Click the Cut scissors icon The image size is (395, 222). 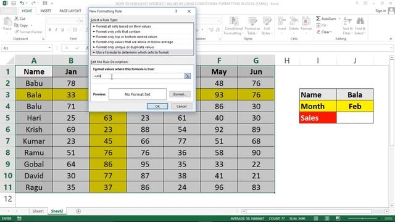point(17,18)
